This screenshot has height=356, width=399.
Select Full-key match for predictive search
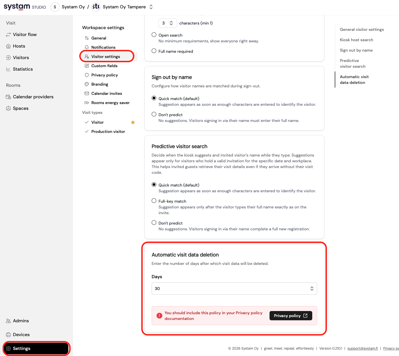coord(154,201)
